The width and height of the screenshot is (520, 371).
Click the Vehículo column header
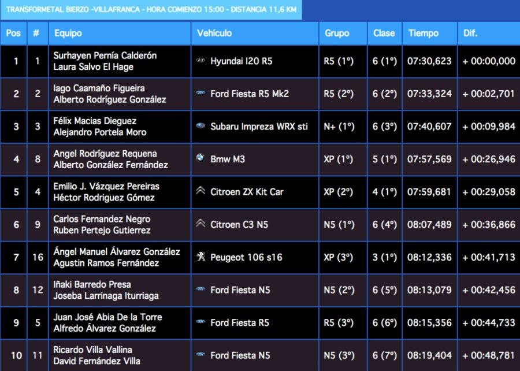coord(214,34)
